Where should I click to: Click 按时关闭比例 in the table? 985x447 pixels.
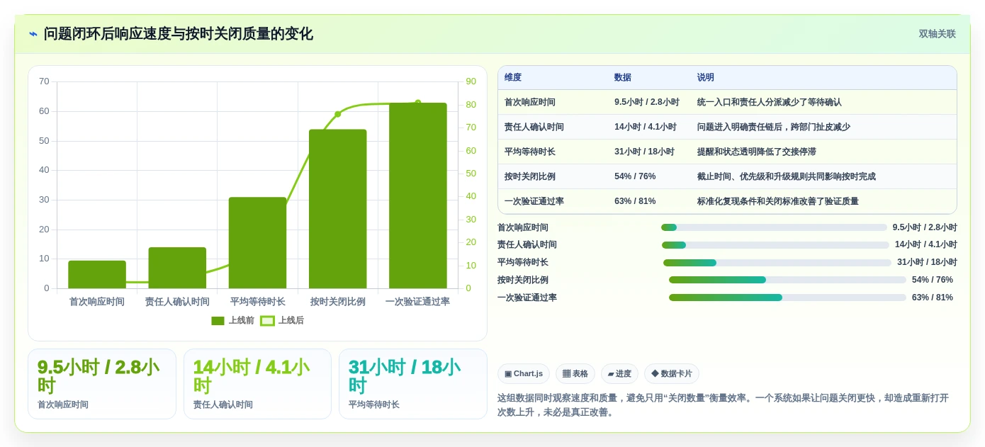tap(530, 176)
